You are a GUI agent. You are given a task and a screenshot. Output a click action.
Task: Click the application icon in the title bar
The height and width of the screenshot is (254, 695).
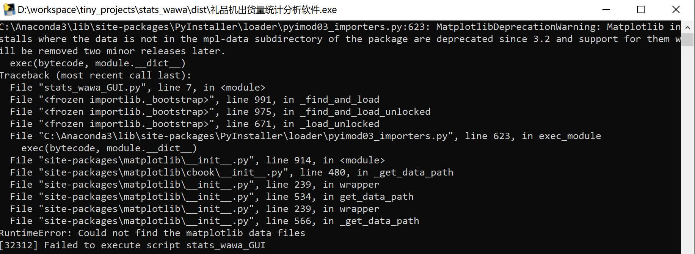[x=9, y=9]
